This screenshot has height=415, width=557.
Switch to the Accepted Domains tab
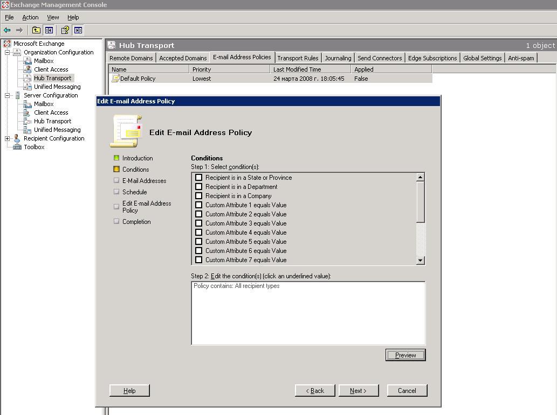point(183,58)
